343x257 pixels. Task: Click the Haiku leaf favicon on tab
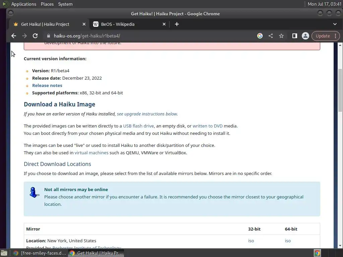coord(15,24)
